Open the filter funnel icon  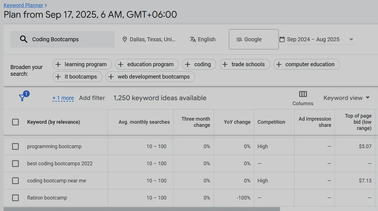[22, 98]
